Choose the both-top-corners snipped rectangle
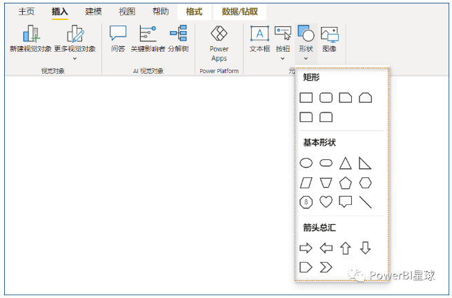This screenshot has width=452, height=298. click(365, 98)
